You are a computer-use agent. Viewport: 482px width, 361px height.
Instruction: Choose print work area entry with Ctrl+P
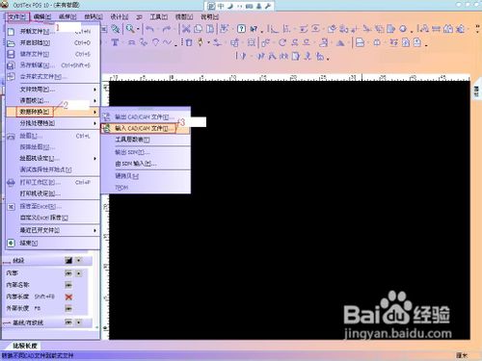(x=53, y=182)
